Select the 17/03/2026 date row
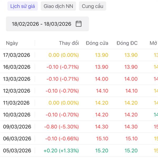Screen dimensions: 158x158 (17, 55)
